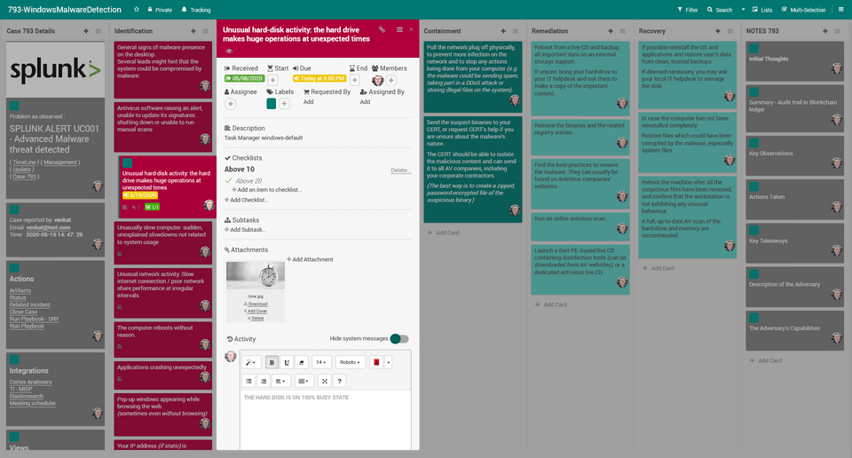Apply the red text color swatch
852x458 pixels.
click(x=376, y=362)
